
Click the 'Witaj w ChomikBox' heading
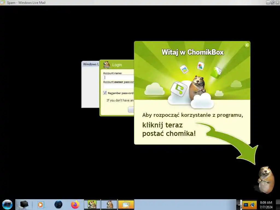(193, 52)
